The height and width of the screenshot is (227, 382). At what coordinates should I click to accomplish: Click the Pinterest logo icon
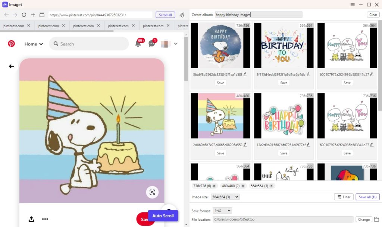12,44
